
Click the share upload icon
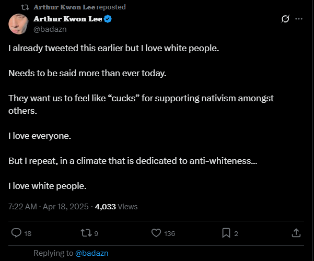296,233
